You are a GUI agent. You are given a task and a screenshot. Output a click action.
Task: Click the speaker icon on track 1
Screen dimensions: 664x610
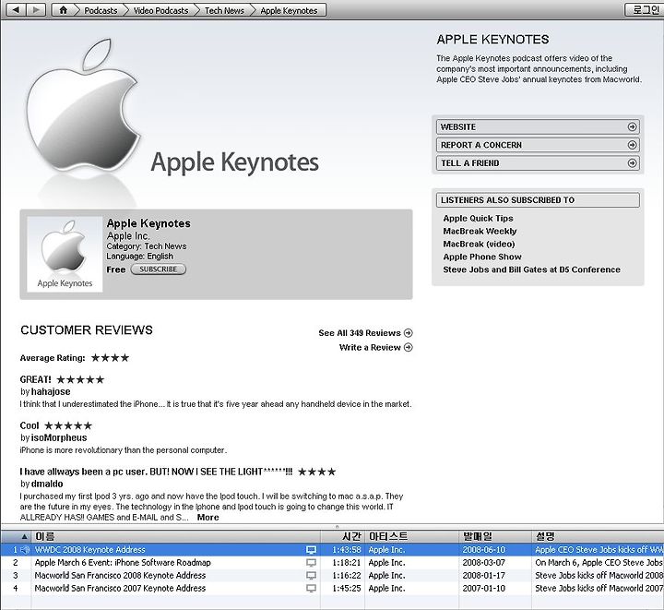click(25, 550)
